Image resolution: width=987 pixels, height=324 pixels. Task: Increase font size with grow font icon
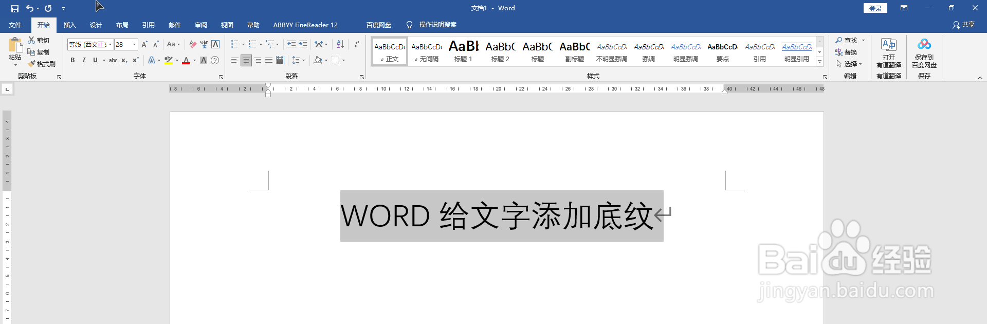point(144,44)
